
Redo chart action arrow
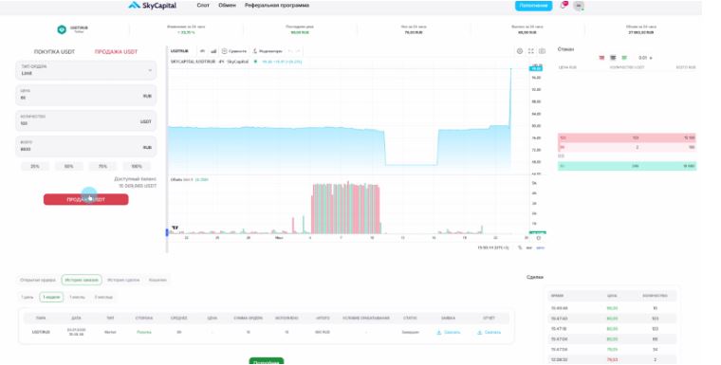(x=299, y=51)
